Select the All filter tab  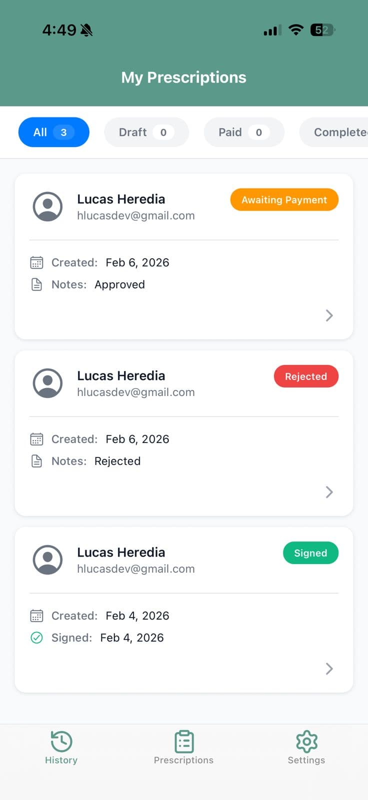53,132
